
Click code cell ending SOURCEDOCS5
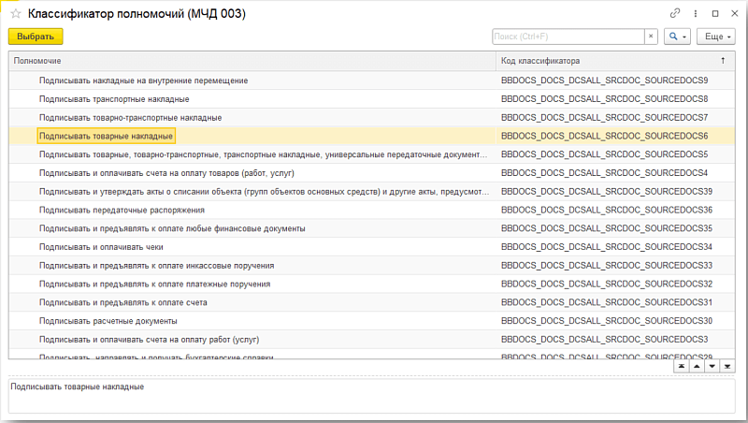(x=615, y=154)
